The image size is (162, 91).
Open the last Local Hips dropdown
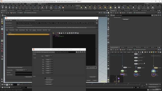coord(49,73)
